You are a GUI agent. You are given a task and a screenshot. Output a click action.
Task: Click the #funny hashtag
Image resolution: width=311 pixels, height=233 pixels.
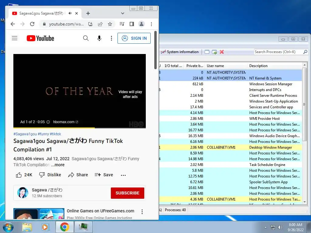[x=43, y=134]
